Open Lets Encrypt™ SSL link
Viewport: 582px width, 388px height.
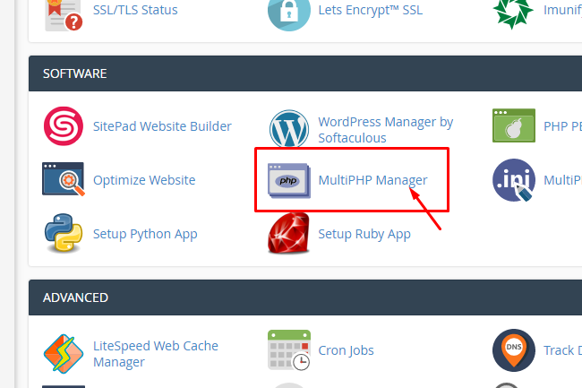(x=371, y=10)
